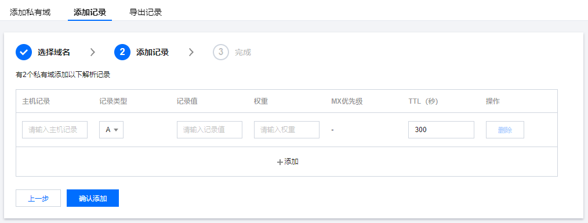
Task: Open the record type A dropdown
Action: 111,130
